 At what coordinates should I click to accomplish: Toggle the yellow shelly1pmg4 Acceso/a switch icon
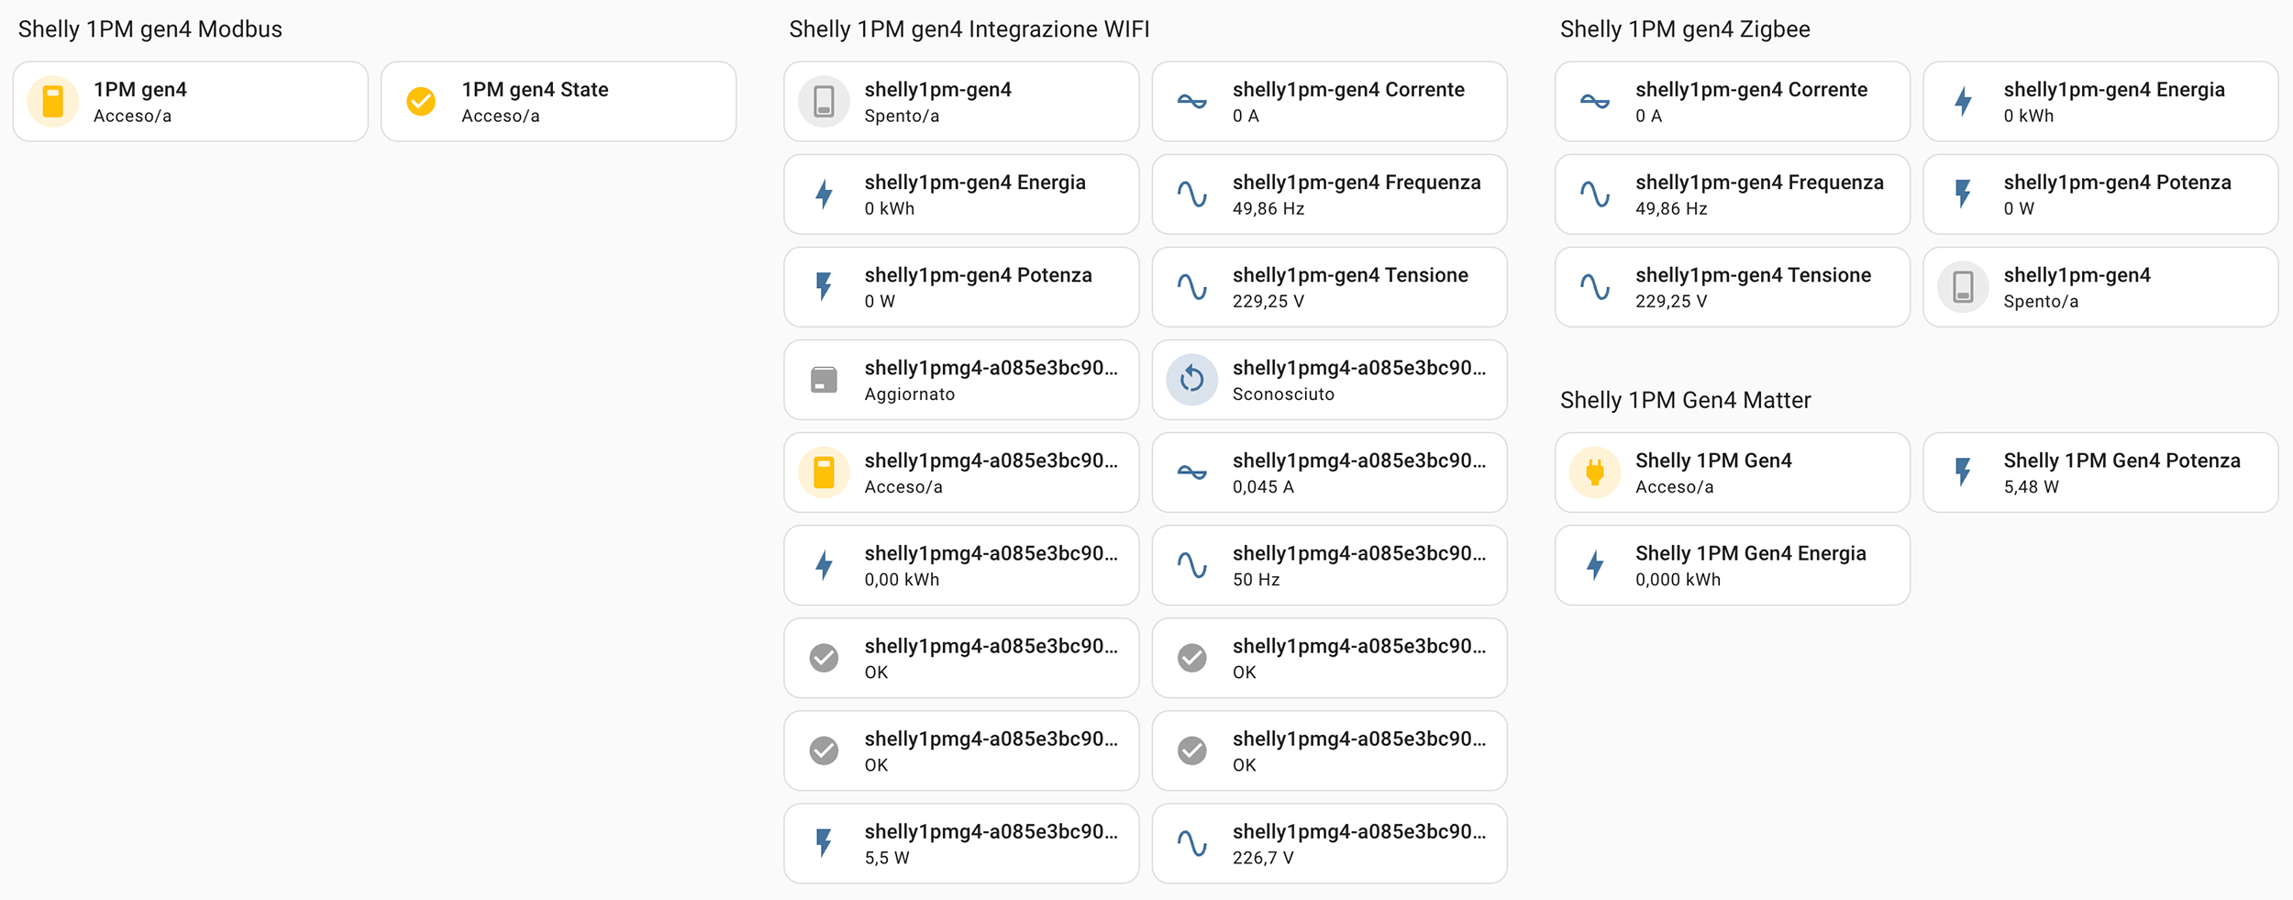point(824,472)
